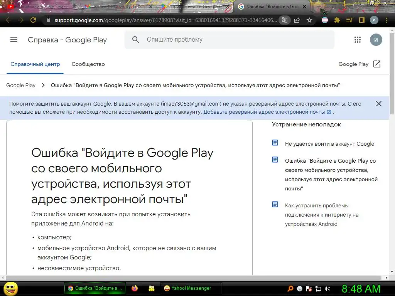Open the yellow folder taskbar icon
The height and width of the screenshot is (296, 395).
click(x=151, y=288)
